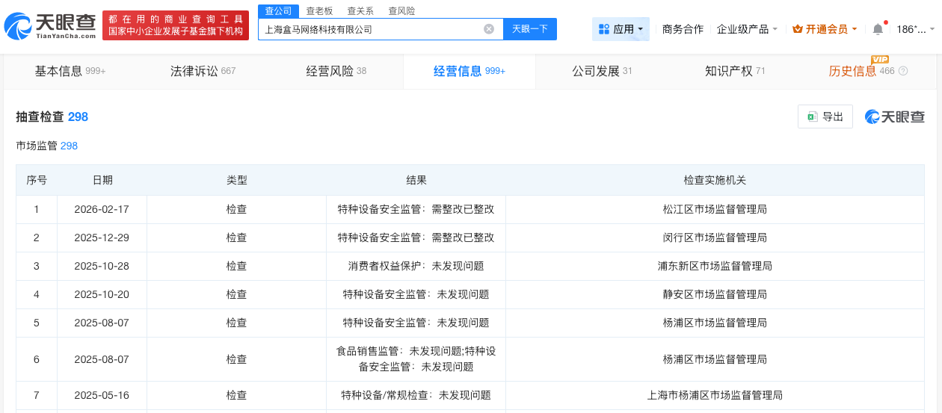The image size is (942, 413).
Task: Click 闵行区市场监督管理局 cell
Action: [715, 237]
